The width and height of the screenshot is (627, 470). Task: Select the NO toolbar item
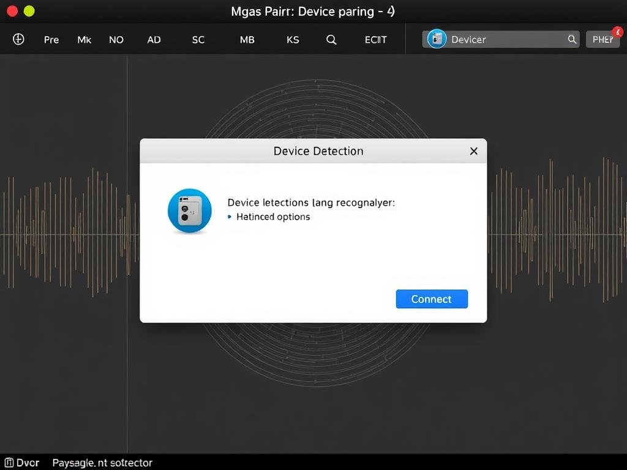(x=116, y=40)
